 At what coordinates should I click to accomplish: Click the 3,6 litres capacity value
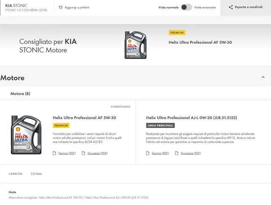pos(36,174)
